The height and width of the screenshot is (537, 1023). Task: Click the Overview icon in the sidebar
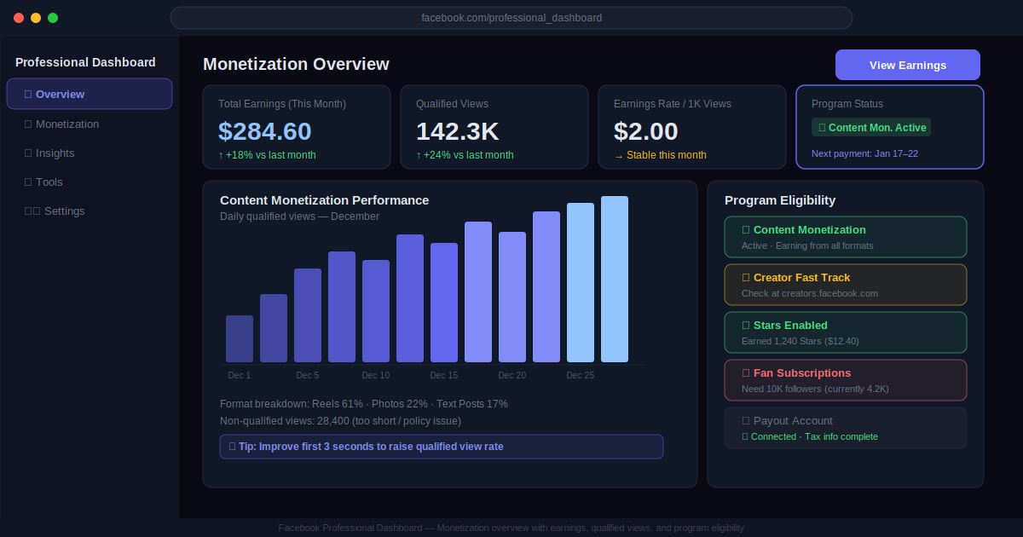pos(28,95)
